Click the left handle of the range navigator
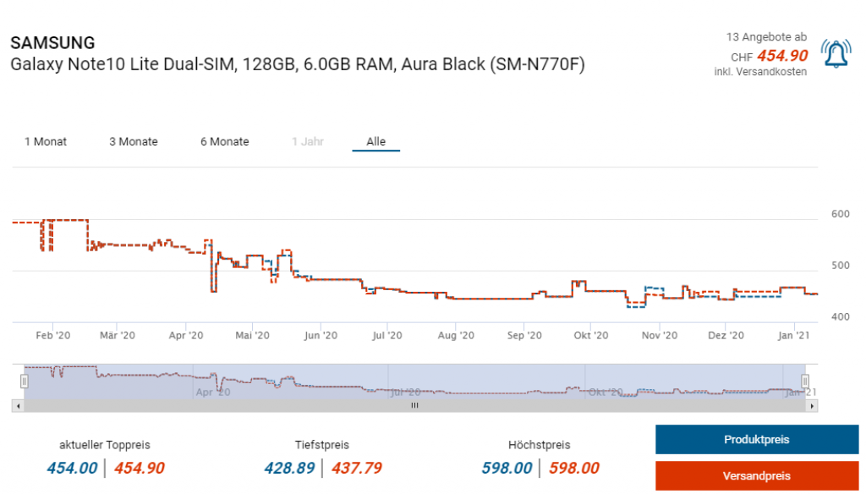 click(x=24, y=381)
